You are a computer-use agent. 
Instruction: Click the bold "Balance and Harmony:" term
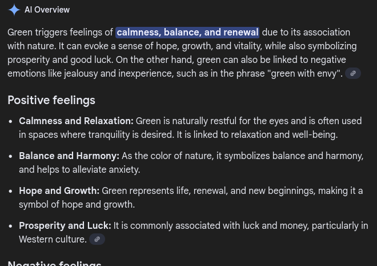tap(69, 156)
